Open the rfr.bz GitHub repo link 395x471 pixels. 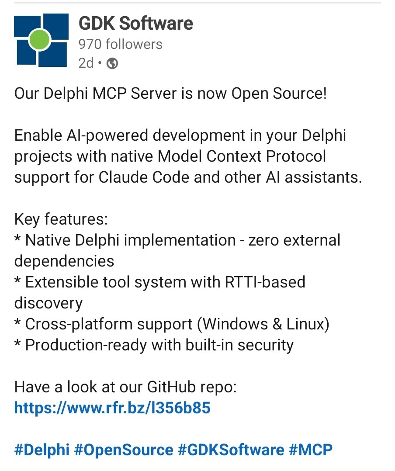click(x=112, y=408)
